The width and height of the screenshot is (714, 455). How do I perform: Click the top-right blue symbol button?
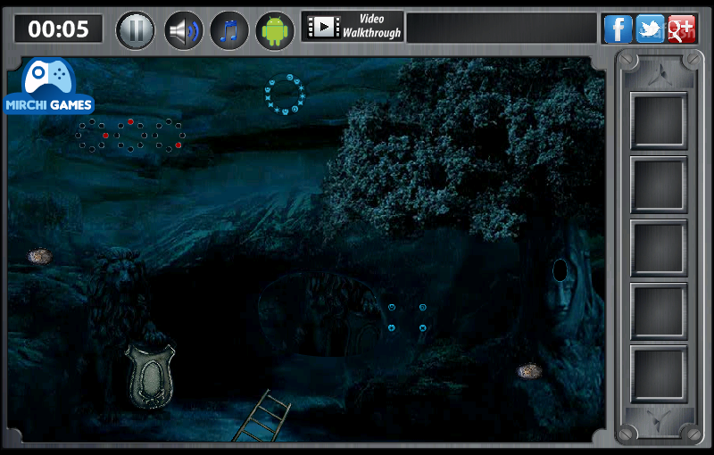[422, 307]
